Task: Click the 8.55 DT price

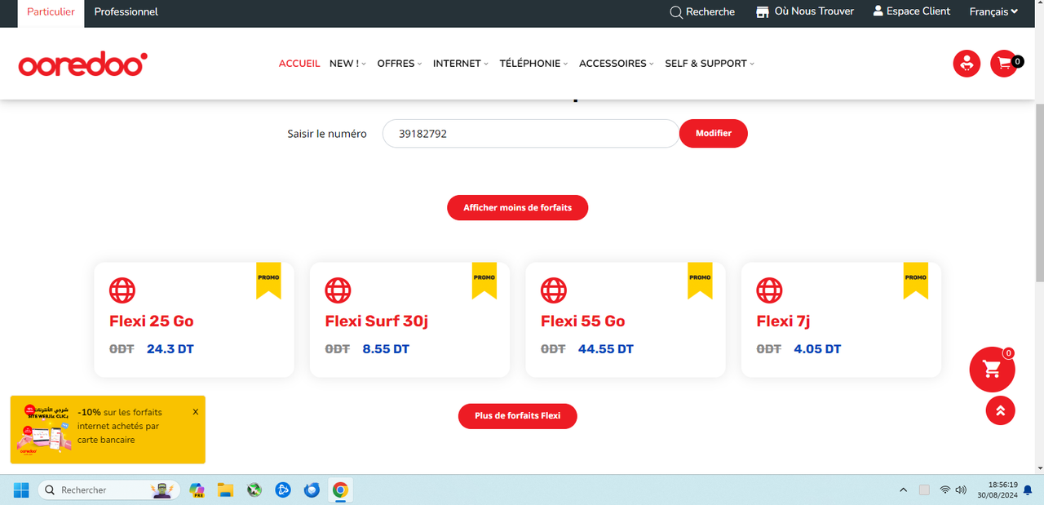Action: coord(386,349)
